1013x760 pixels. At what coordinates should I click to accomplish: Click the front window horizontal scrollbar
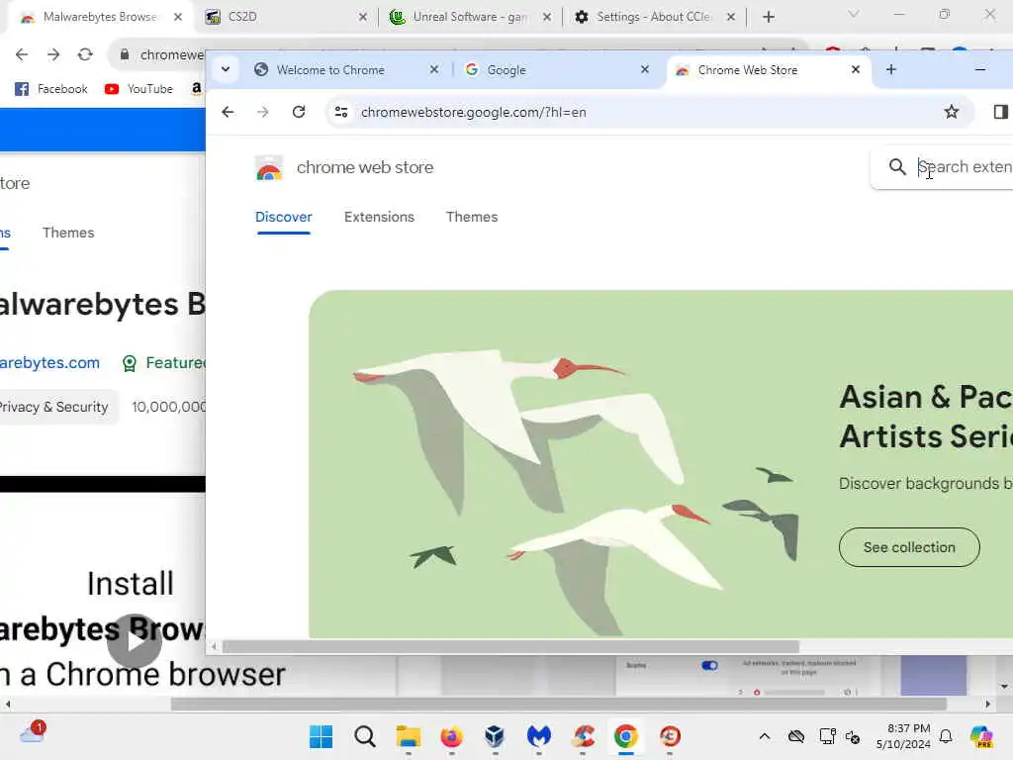(x=510, y=646)
